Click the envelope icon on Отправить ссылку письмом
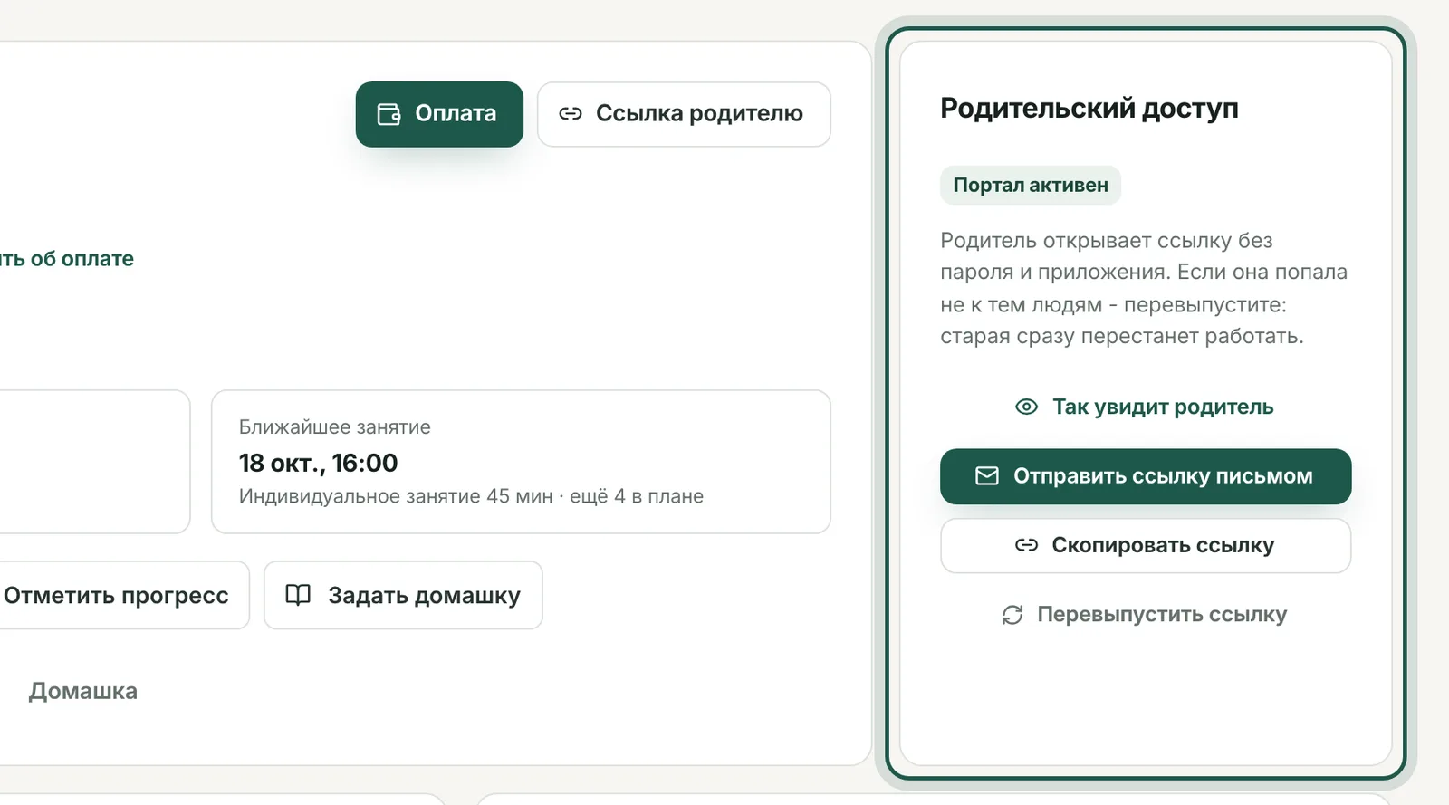Screen dimensions: 1449x805 pyautogui.click(x=987, y=476)
